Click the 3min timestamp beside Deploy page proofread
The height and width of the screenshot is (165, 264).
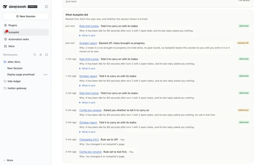tap(46, 75)
